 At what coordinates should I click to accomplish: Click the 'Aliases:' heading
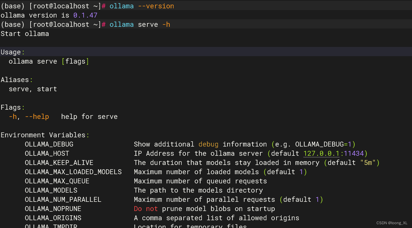click(17, 80)
